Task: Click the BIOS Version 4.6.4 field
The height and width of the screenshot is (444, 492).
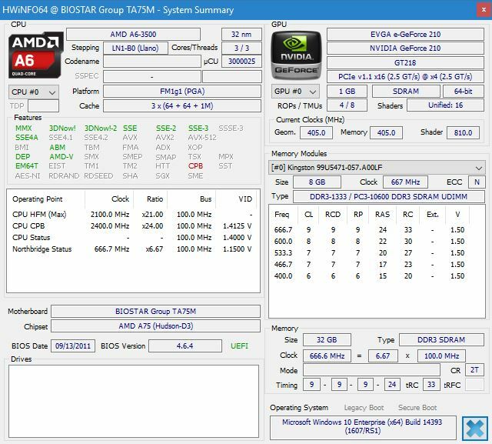Action: click(185, 346)
